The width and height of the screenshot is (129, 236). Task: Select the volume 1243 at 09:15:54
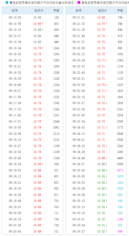(x=56, y=48)
